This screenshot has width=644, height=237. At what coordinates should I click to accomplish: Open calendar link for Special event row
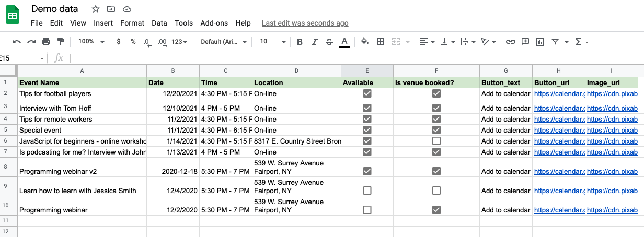(x=559, y=130)
